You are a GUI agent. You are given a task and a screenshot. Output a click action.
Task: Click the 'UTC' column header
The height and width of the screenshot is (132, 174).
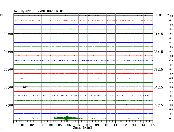coord(159,15)
